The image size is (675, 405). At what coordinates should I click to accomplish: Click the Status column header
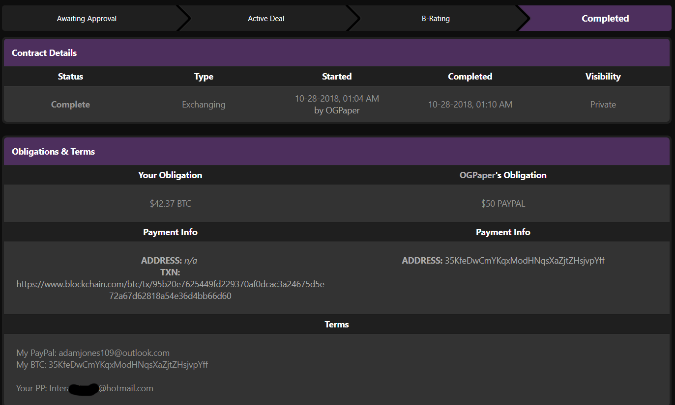70,76
